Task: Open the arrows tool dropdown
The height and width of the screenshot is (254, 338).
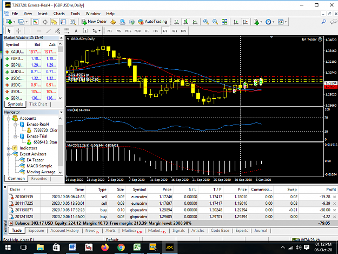Action: 100,31
